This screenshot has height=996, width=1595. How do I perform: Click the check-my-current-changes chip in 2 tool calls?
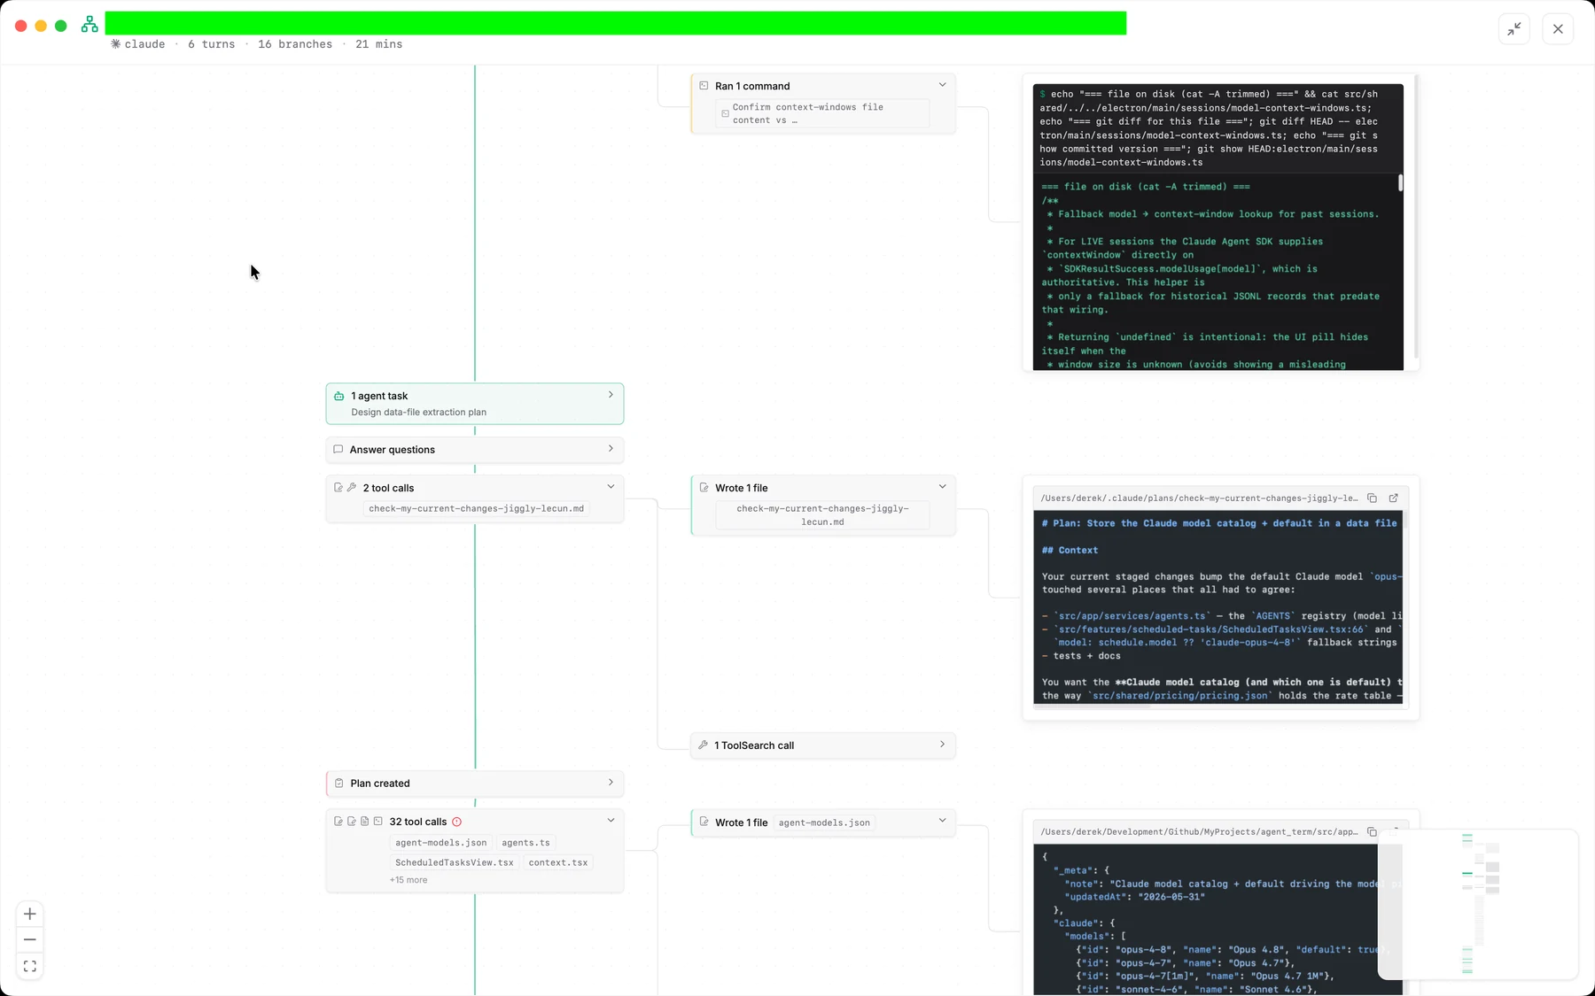pos(476,509)
